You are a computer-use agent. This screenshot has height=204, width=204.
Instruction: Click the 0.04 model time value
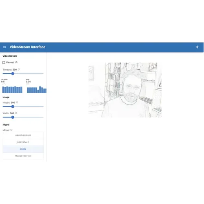tap(28, 82)
